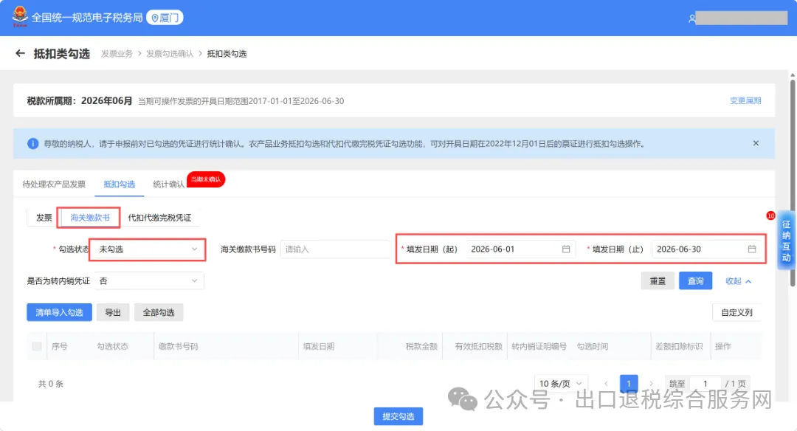Click 勾选时间 column header
The image size is (797, 431).
(592, 346)
